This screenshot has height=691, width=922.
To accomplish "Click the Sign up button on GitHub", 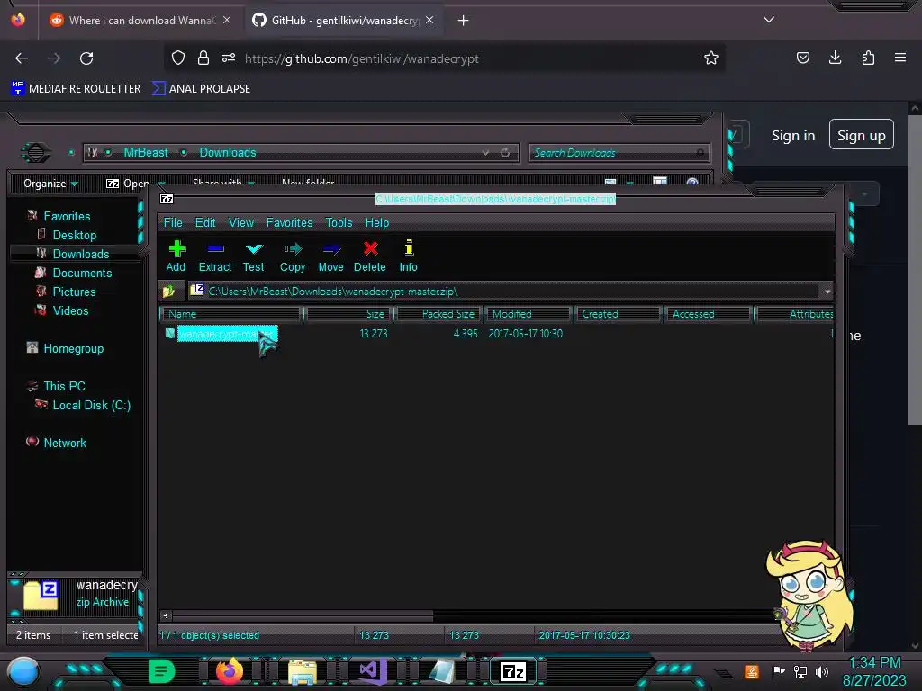I will 861,135.
